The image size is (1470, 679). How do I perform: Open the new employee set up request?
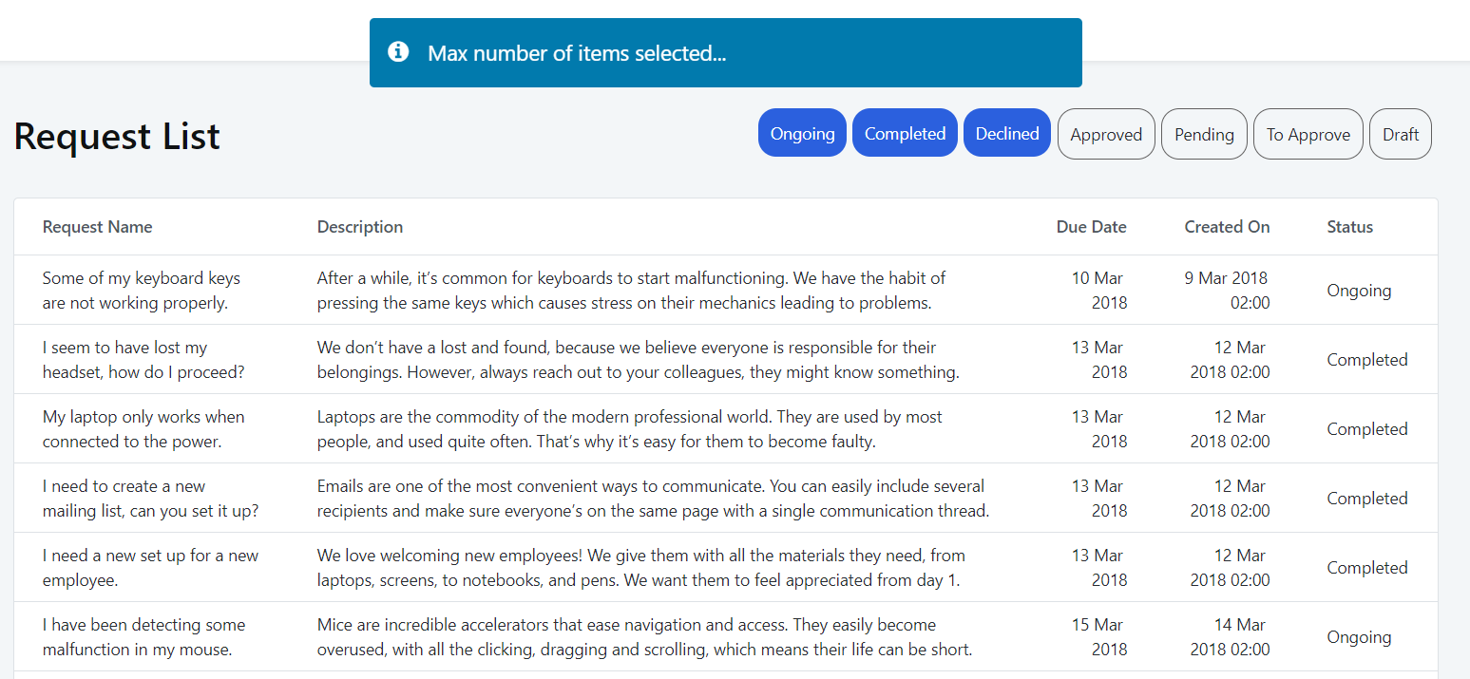[150, 568]
